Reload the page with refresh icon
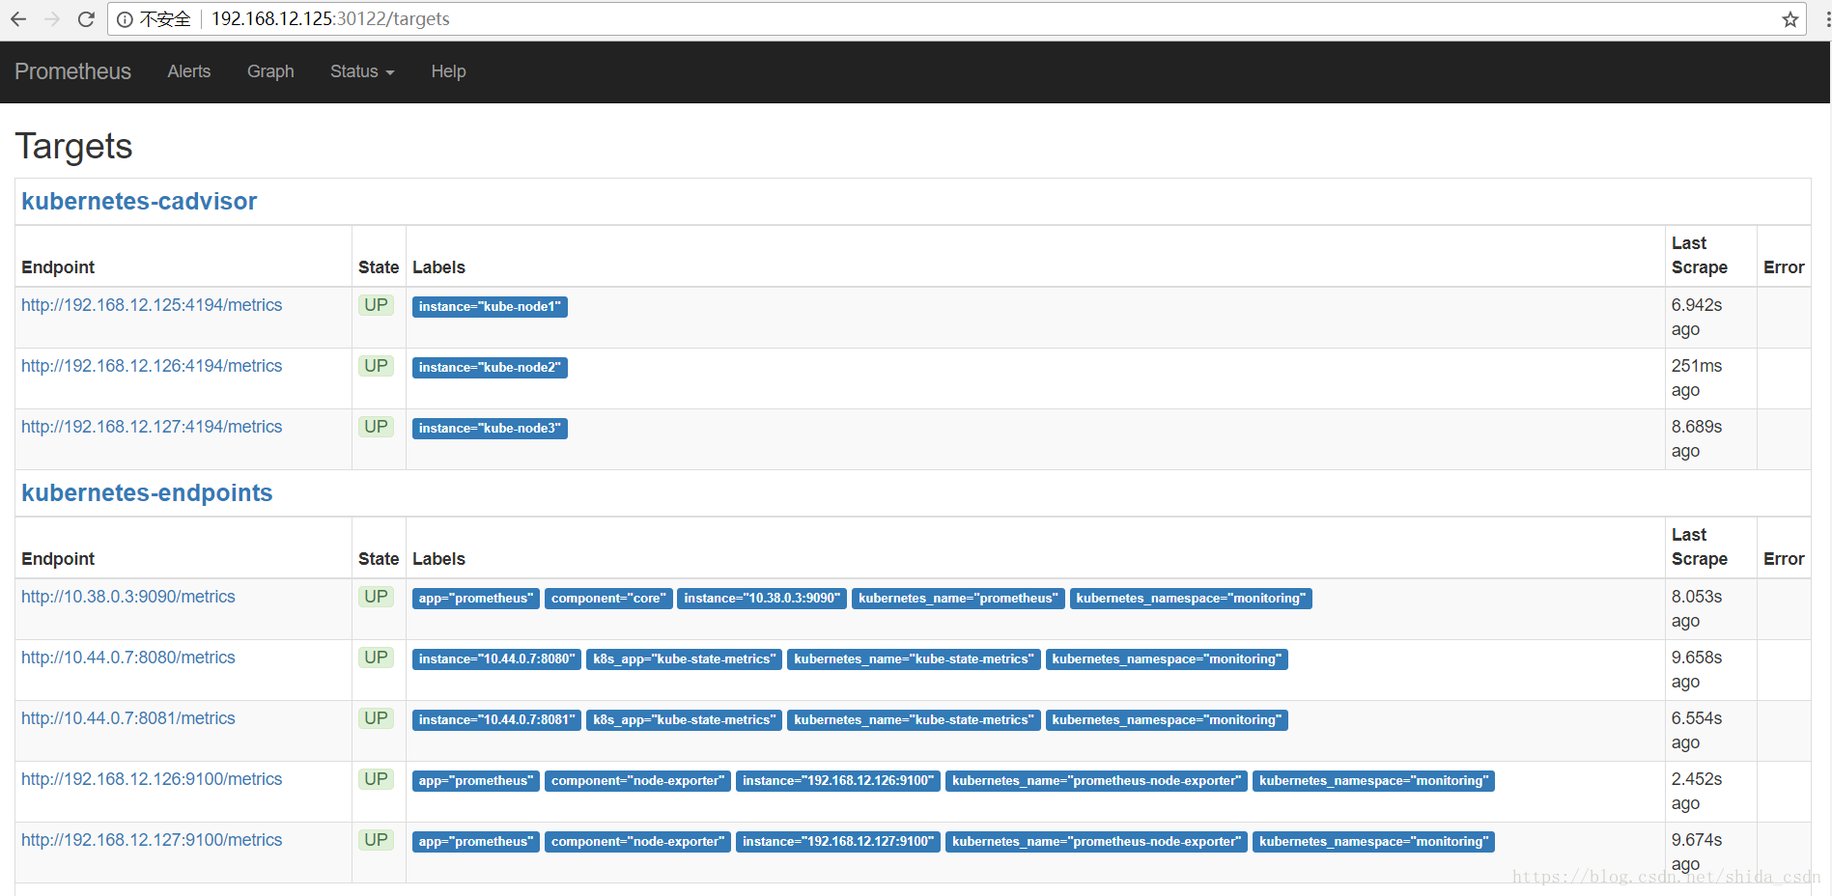Image resolution: width=1832 pixels, height=896 pixels. click(x=86, y=19)
